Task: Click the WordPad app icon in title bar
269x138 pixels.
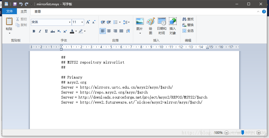Action: point(6,4)
